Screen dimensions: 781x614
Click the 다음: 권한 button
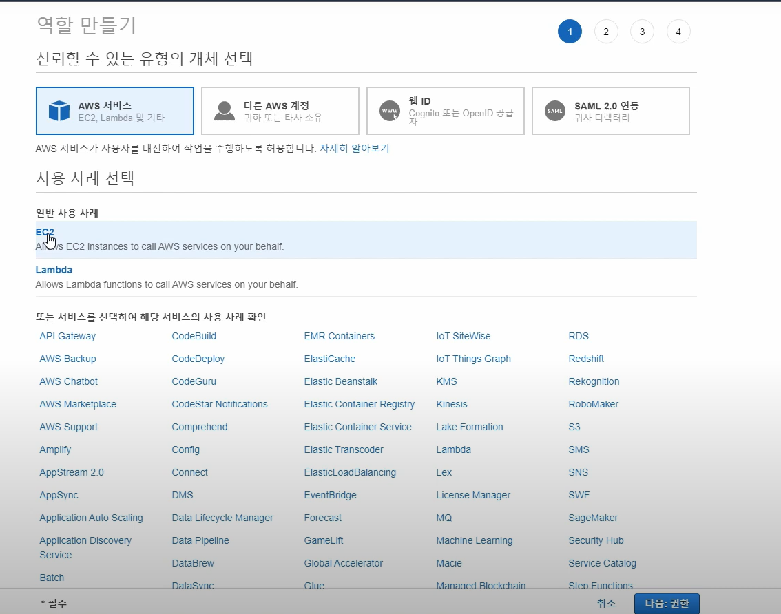coord(667,604)
